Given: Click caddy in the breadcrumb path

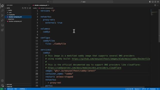Looking at the screenshot, I should click(x=35, y=8).
